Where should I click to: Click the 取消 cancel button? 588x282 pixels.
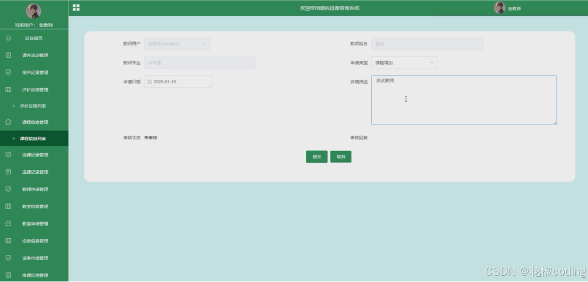[x=340, y=157]
